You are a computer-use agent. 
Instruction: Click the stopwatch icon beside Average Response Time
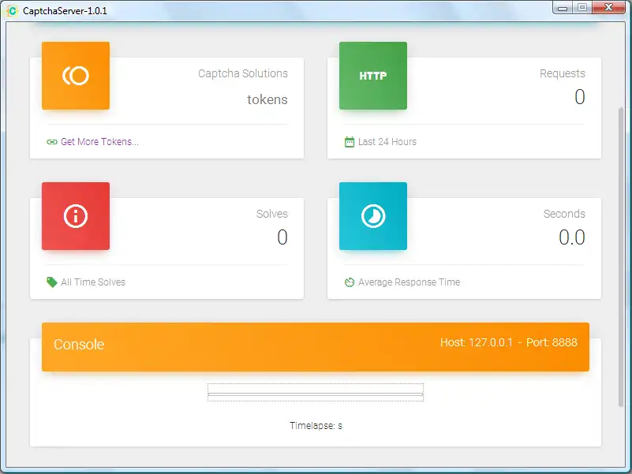(x=350, y=282)
